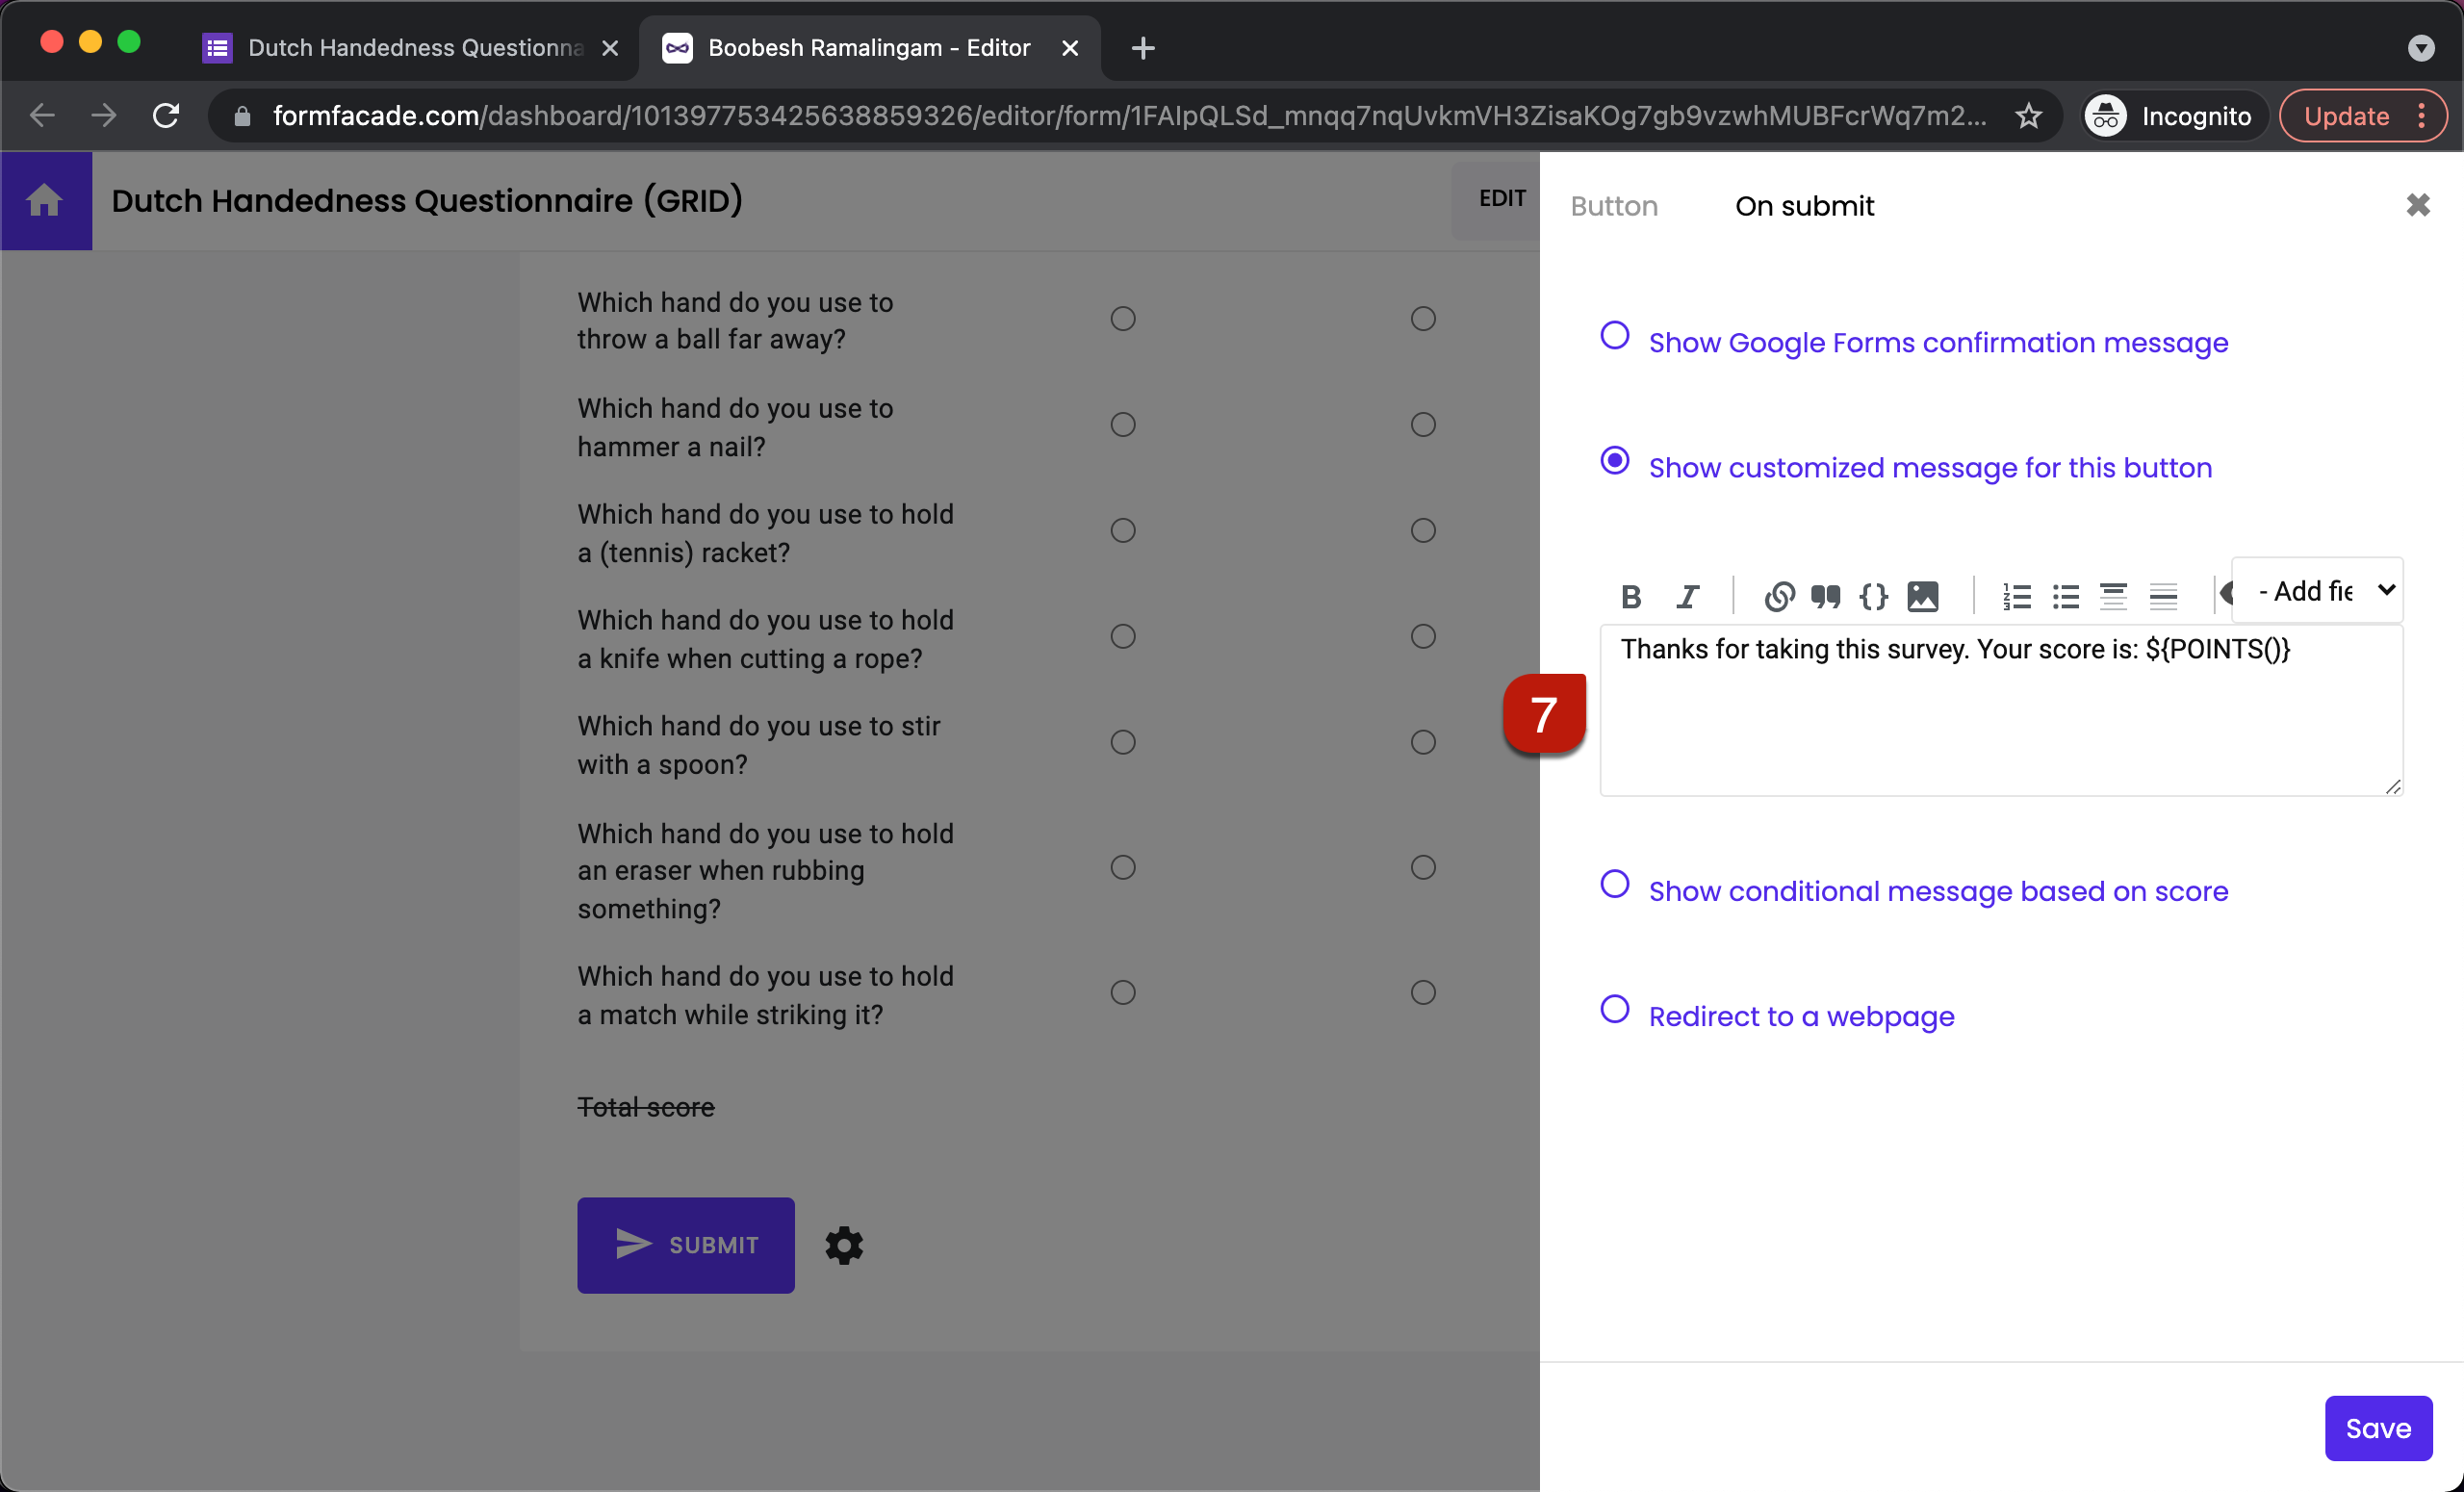This screenshot has width=2464, height=1492.
Task: Choose Show conditional message based on score
Action: [1614, 885]
